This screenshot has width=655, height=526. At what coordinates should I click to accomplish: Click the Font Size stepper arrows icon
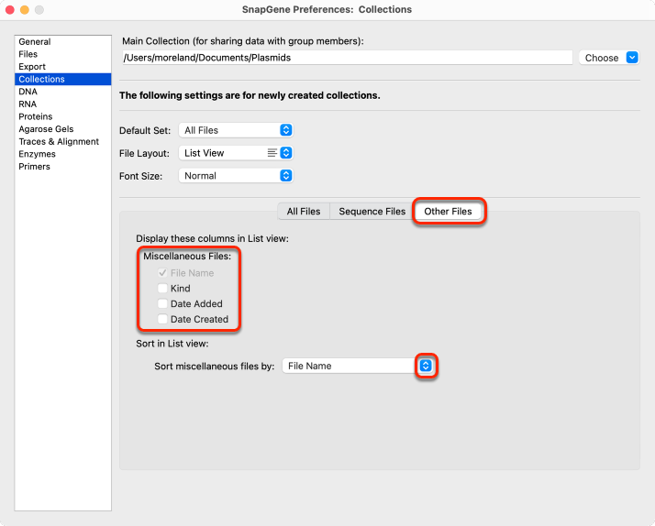(x=285, y=176)
